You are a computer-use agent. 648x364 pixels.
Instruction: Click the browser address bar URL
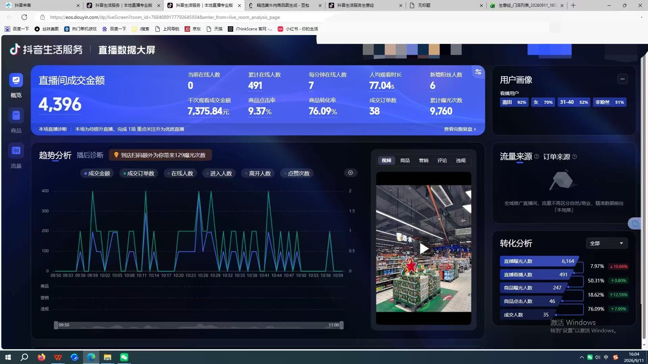tap(165, 17)
